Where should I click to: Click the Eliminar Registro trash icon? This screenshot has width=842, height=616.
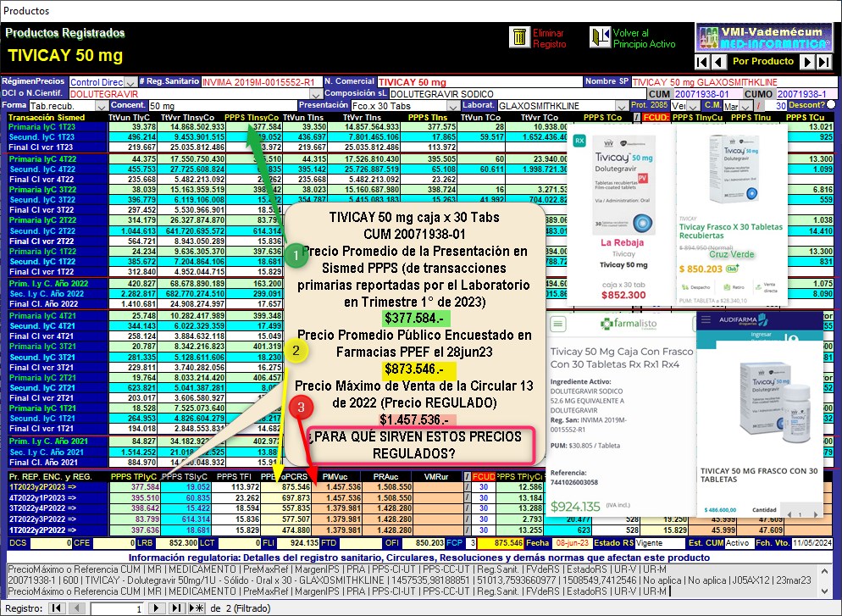tap(518, 37)
